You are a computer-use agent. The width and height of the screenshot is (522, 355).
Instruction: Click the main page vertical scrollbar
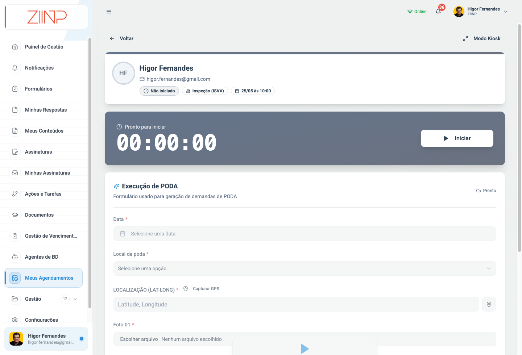pyautogui.click(x=519, y=138)
